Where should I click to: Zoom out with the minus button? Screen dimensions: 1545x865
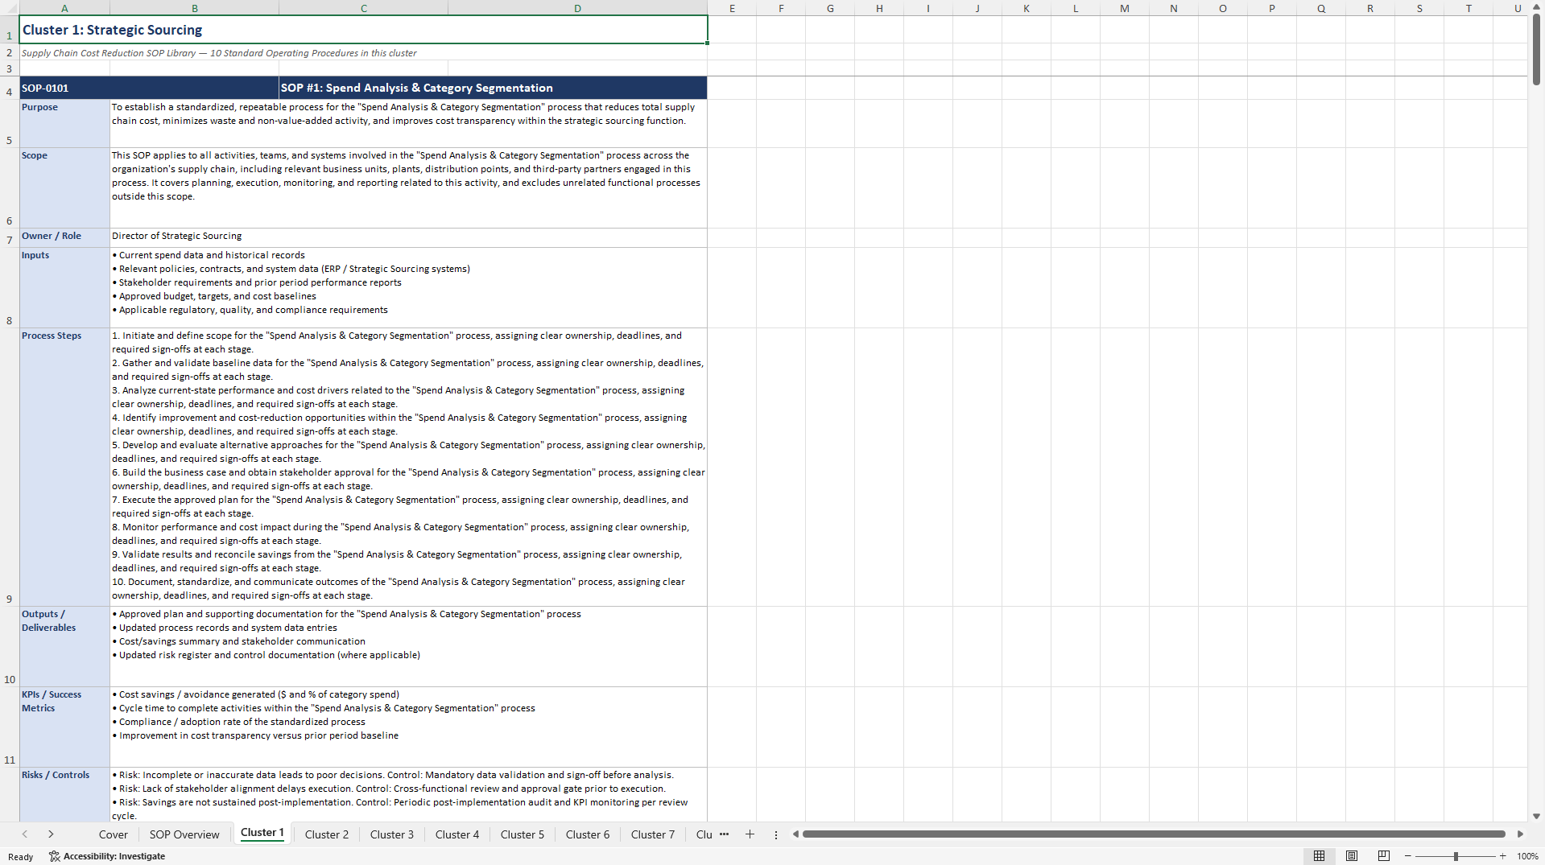click(x=1408, y=856)
